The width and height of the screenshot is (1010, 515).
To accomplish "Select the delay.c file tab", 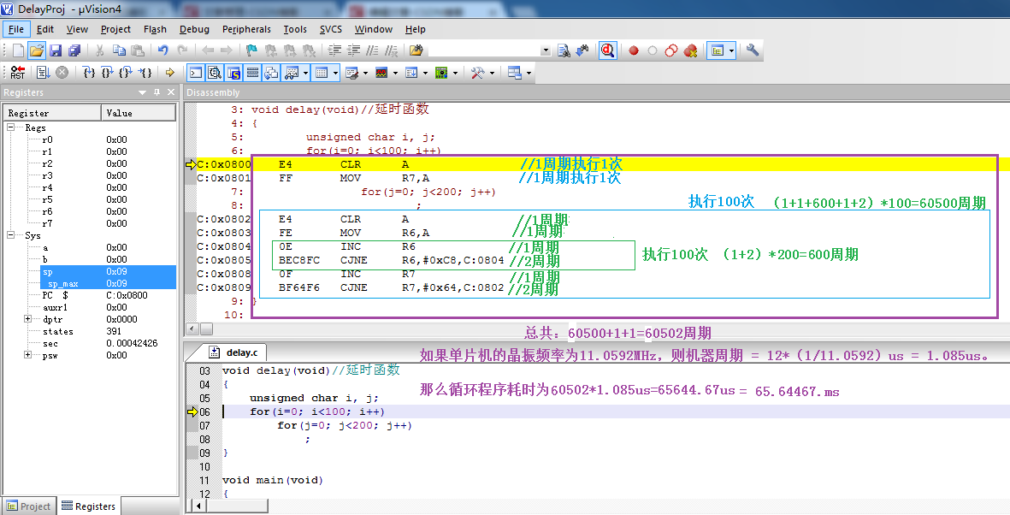I will (233, 352).
